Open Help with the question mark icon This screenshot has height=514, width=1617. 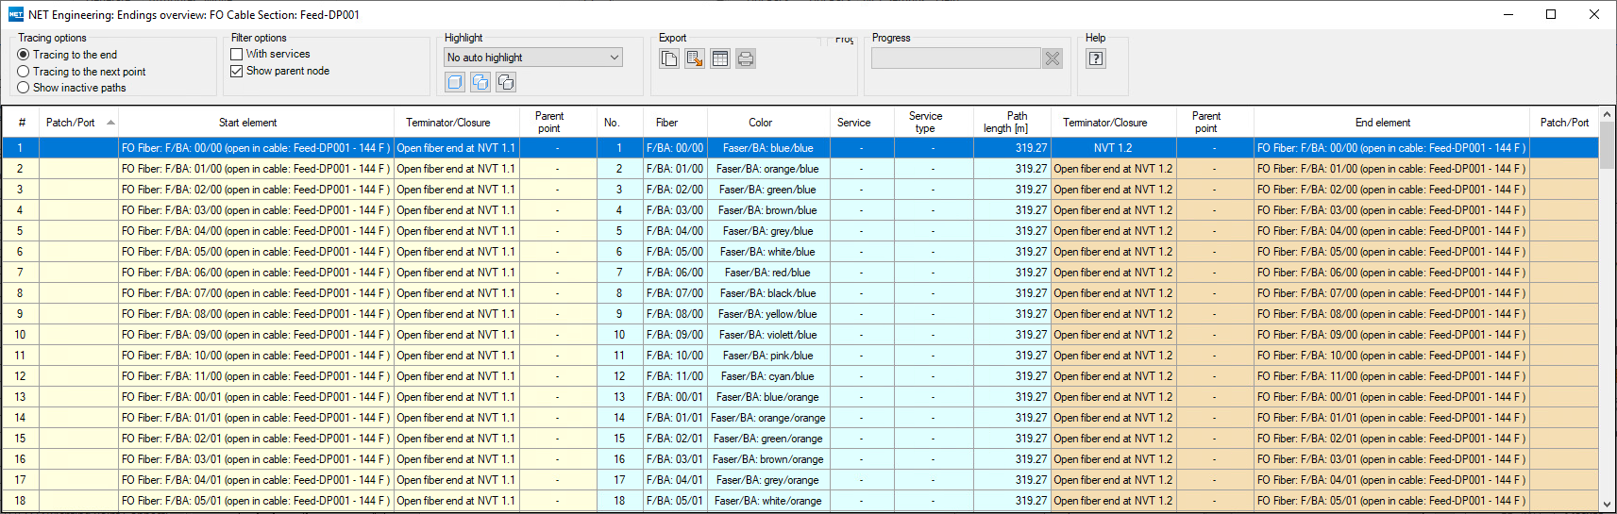(x=1095, y=58)
